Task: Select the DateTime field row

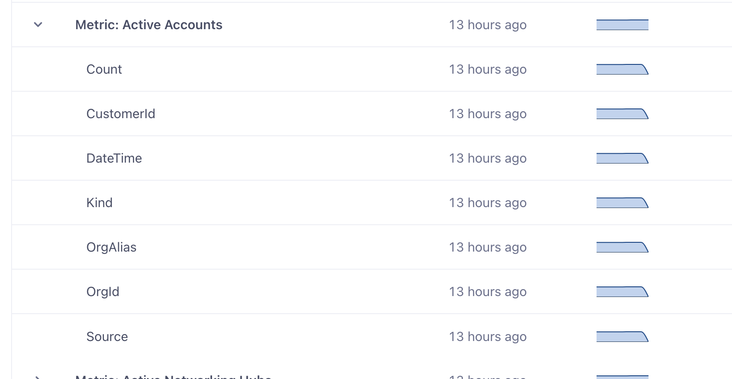Action: pos(372,158)
